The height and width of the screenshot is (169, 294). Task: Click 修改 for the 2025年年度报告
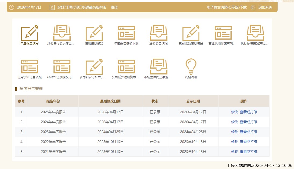click(234, 112)
